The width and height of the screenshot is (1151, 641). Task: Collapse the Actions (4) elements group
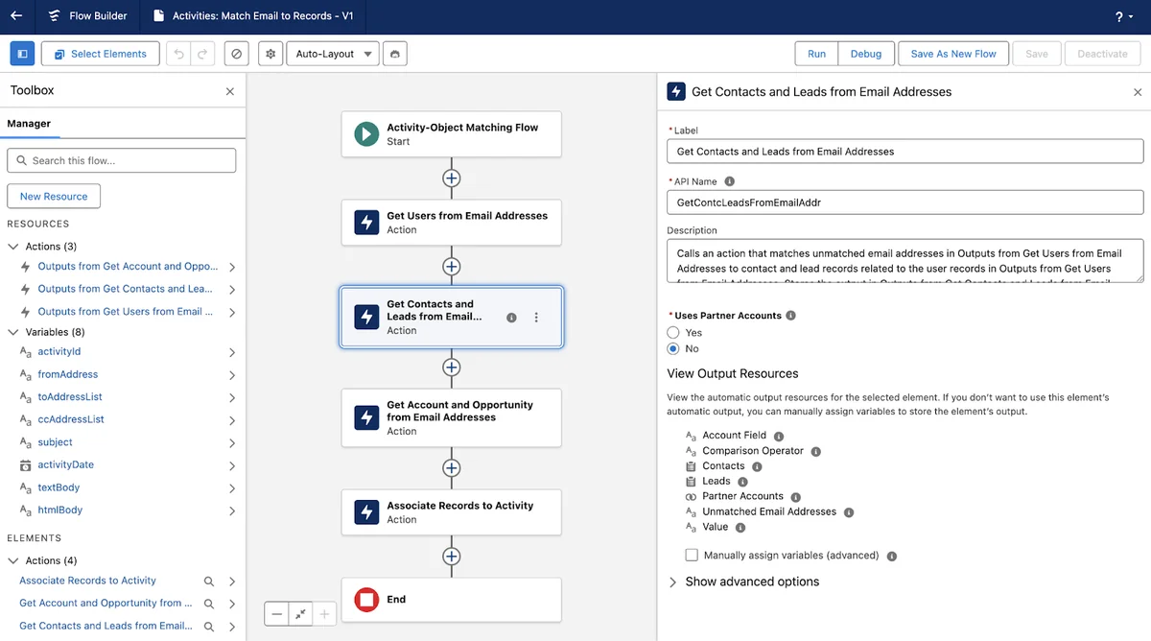[x=13, y=560]
